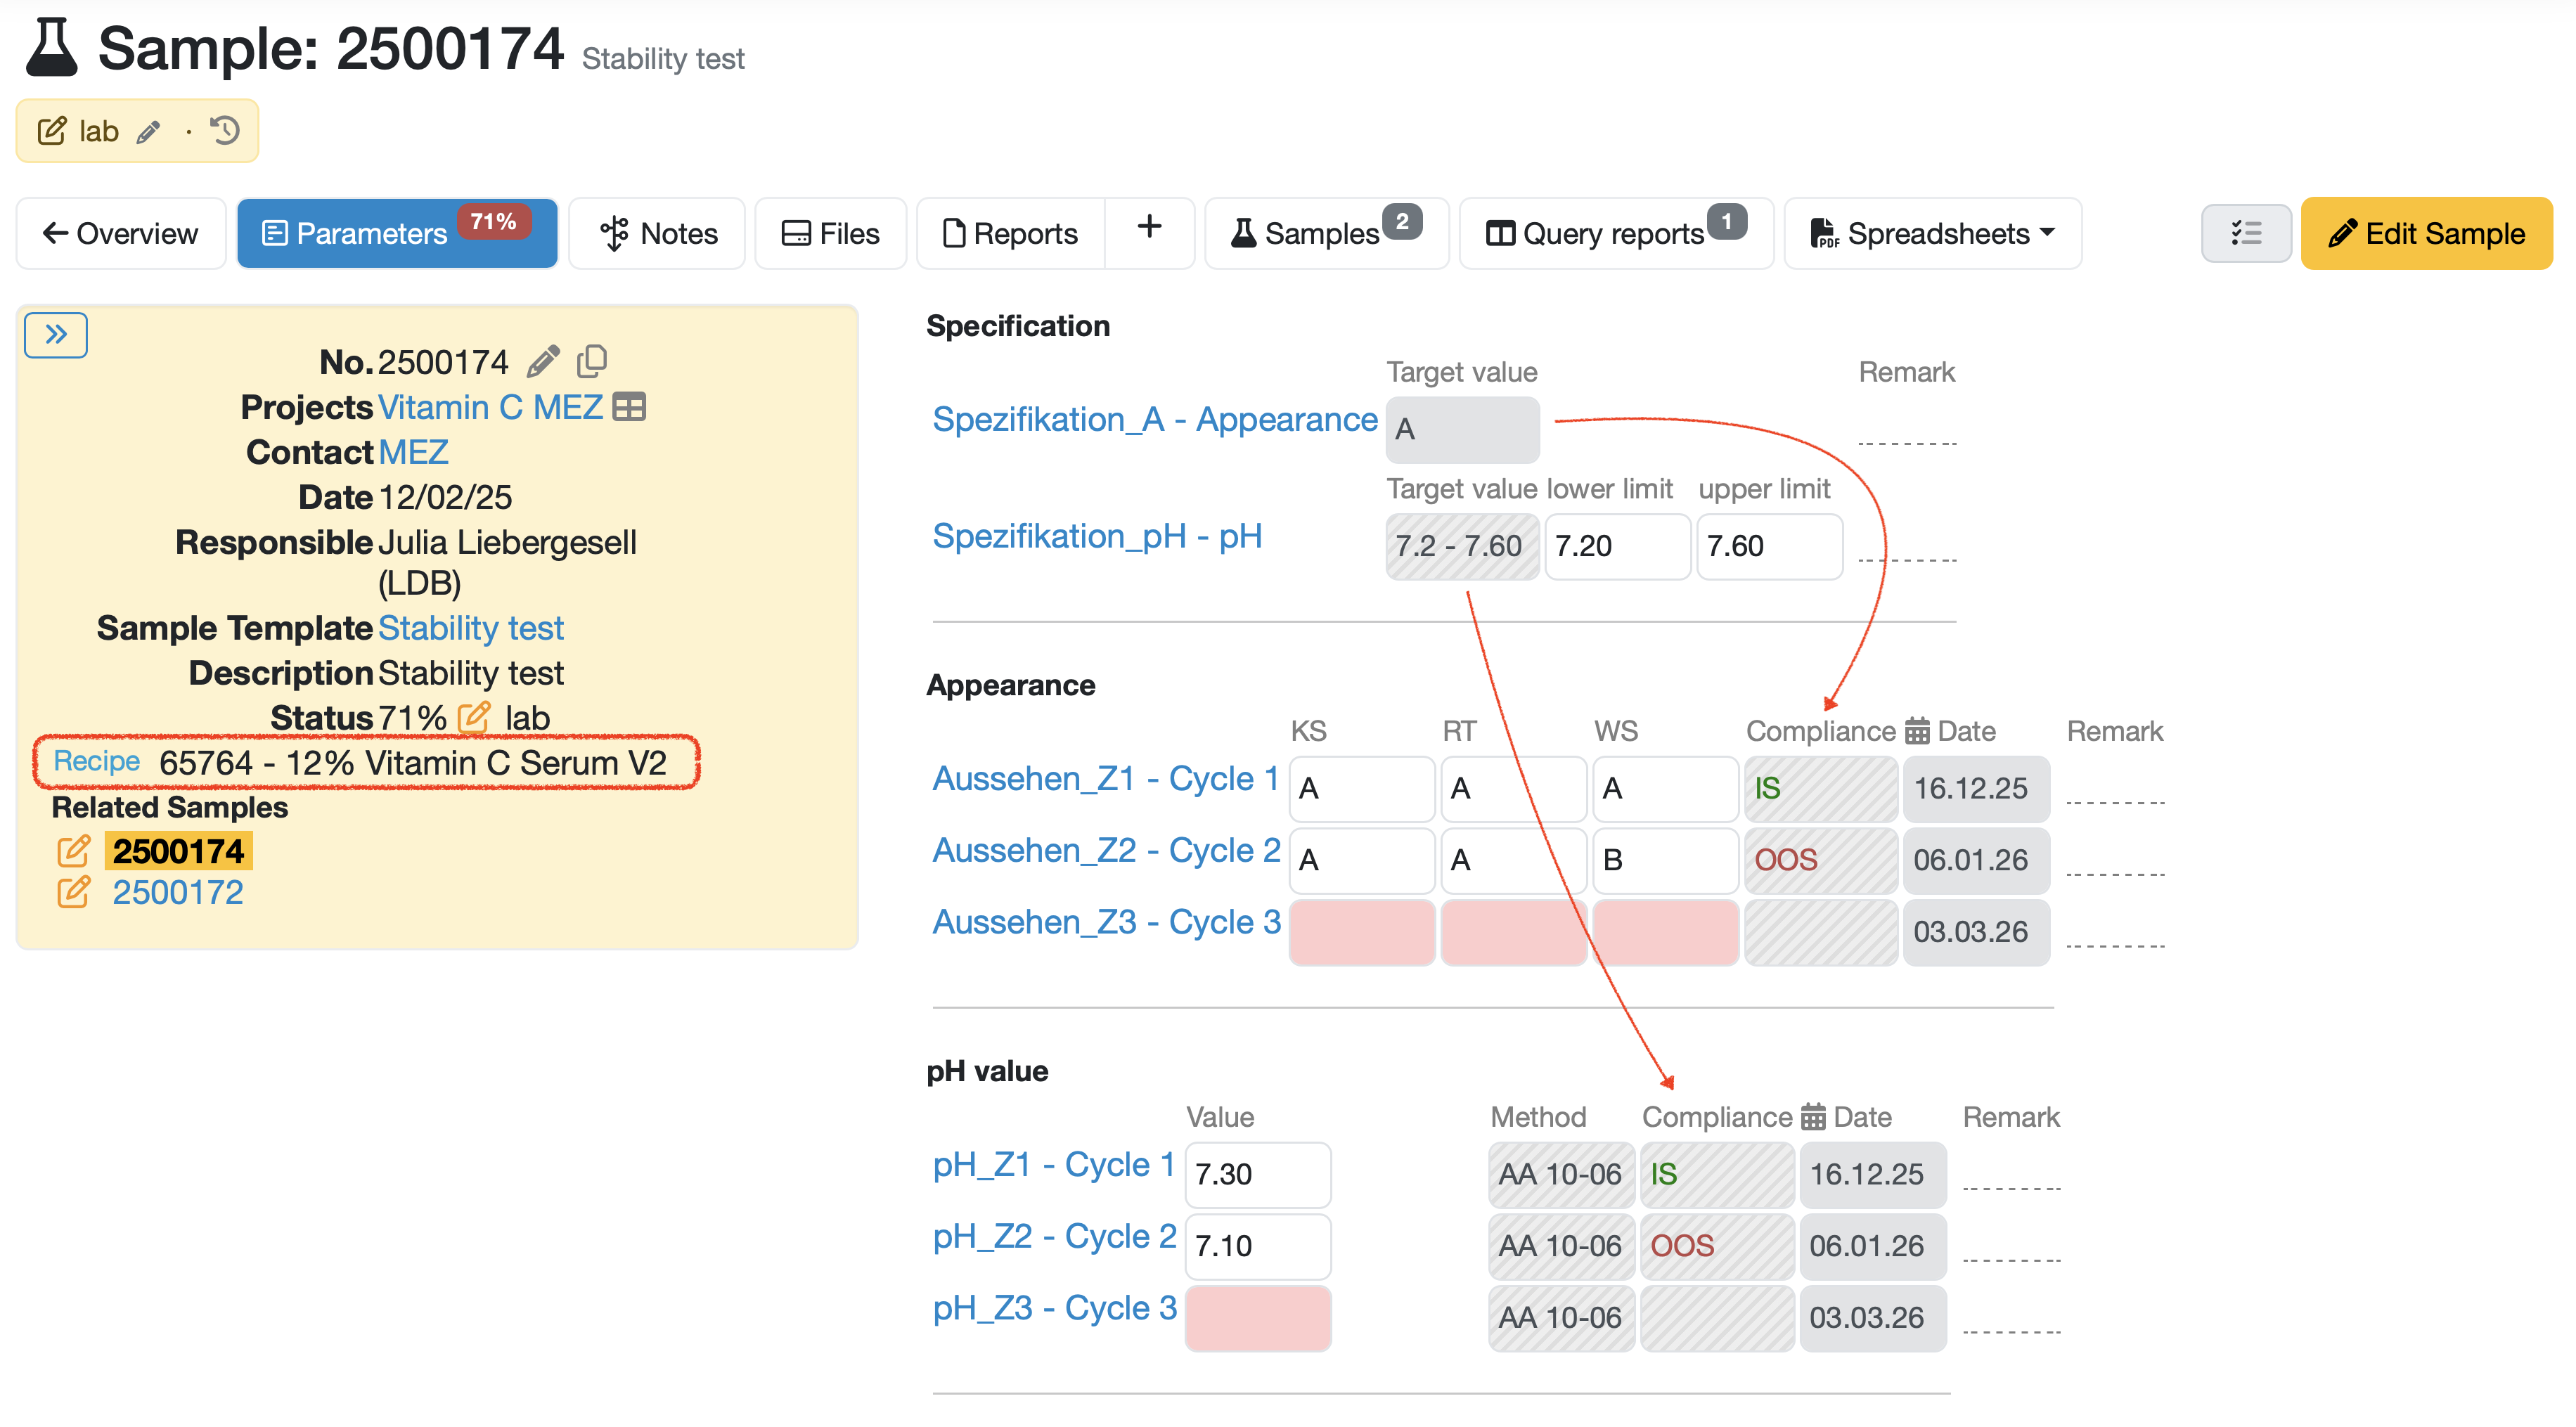Click the table icon beside Vitamin C MEZ
The width and height of the screenshot is (2576, 1427).
[629, 407]
